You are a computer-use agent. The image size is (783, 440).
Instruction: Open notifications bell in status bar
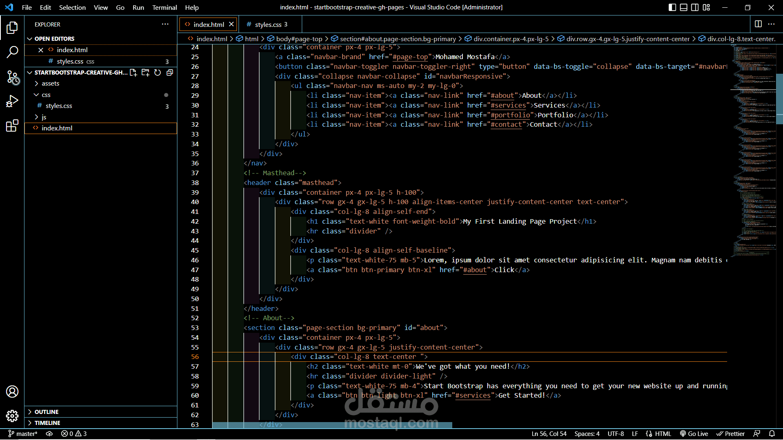point(772,433)
